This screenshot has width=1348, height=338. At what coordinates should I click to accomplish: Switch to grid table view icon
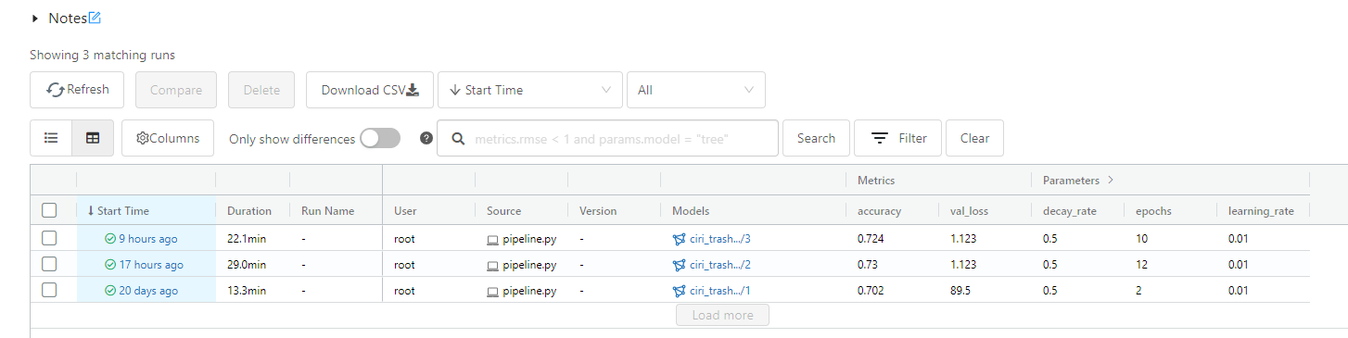click(93, 138)
